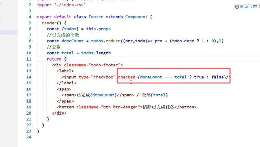Click the 'return' keyword on line 11
The height and width of the screenshot is (147, 260).
(54, 59)
